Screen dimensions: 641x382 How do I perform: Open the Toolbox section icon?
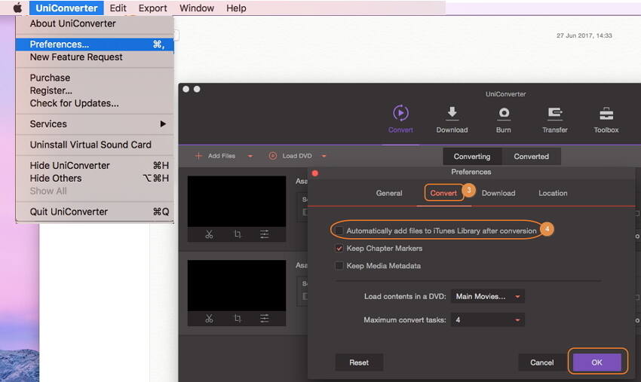606,114
